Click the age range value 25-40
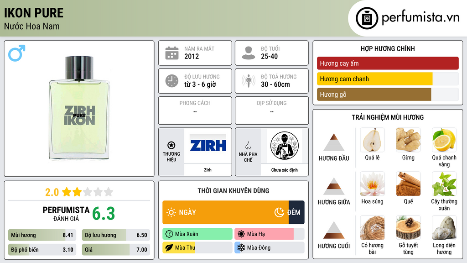467x263 pixels. click(x=269, y=56)
